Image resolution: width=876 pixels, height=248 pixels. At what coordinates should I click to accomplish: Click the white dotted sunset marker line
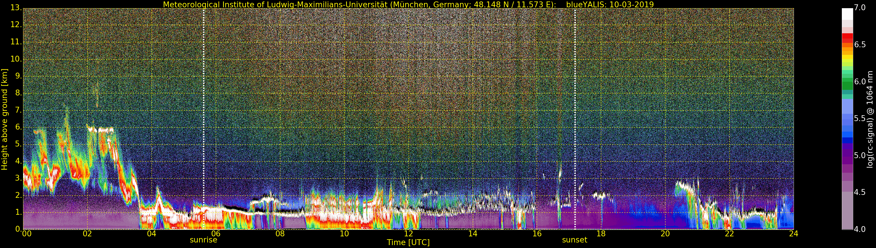click(575, 118)
